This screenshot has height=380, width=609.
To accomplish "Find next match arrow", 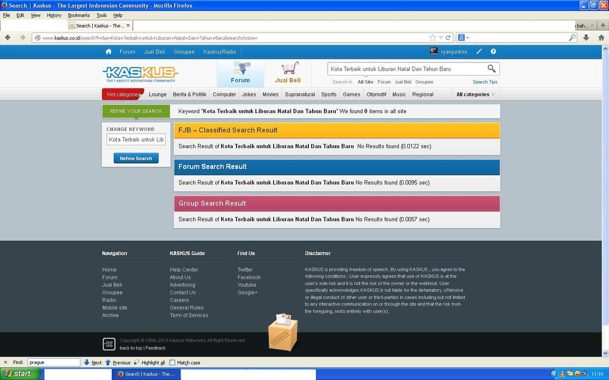I will (x=93, y=362).
